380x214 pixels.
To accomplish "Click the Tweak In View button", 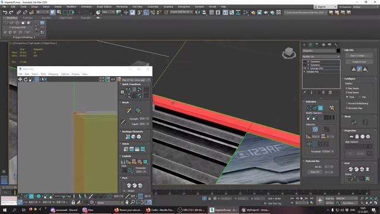I will click(x=359, y=62).
